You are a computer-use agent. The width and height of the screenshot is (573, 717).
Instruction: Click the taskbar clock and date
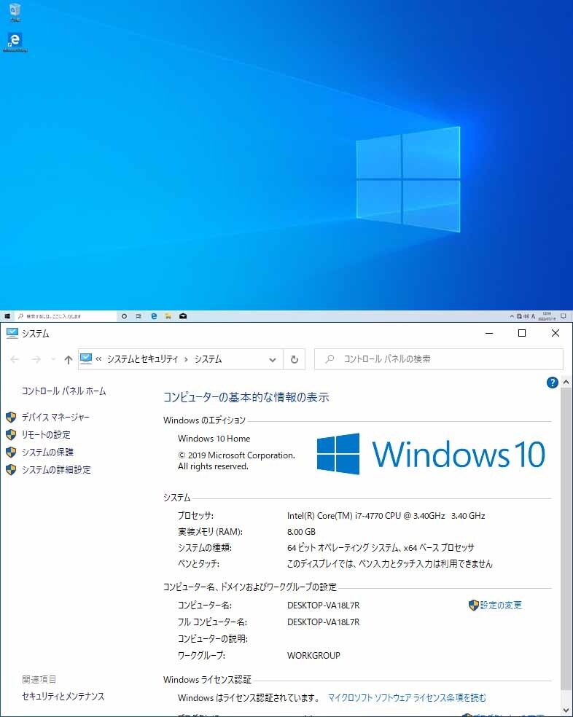[547, 316]
